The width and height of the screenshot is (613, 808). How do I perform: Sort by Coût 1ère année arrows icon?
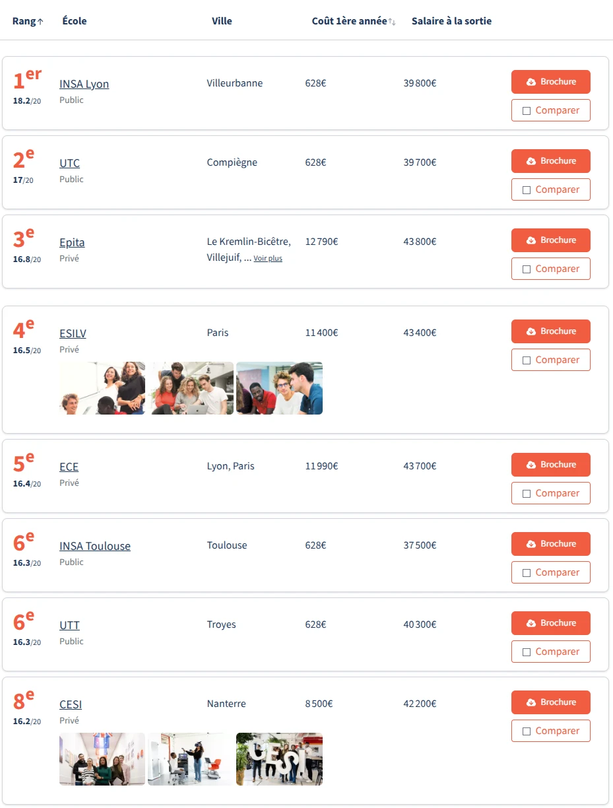click(392, 22)
